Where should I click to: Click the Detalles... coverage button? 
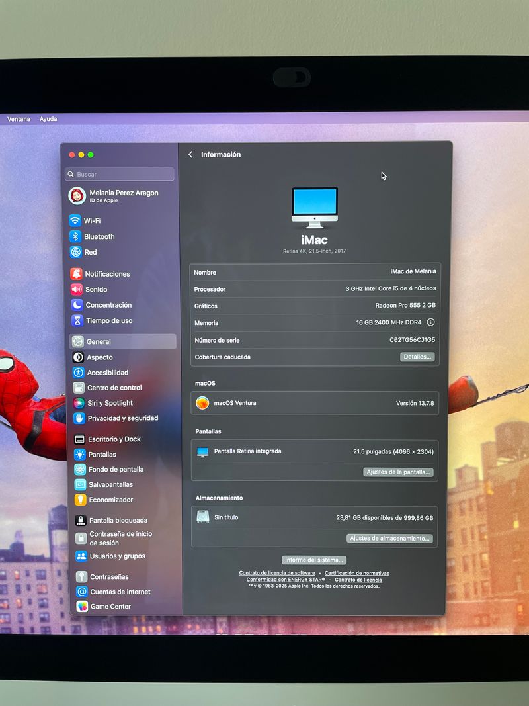(x=417, y=357)
